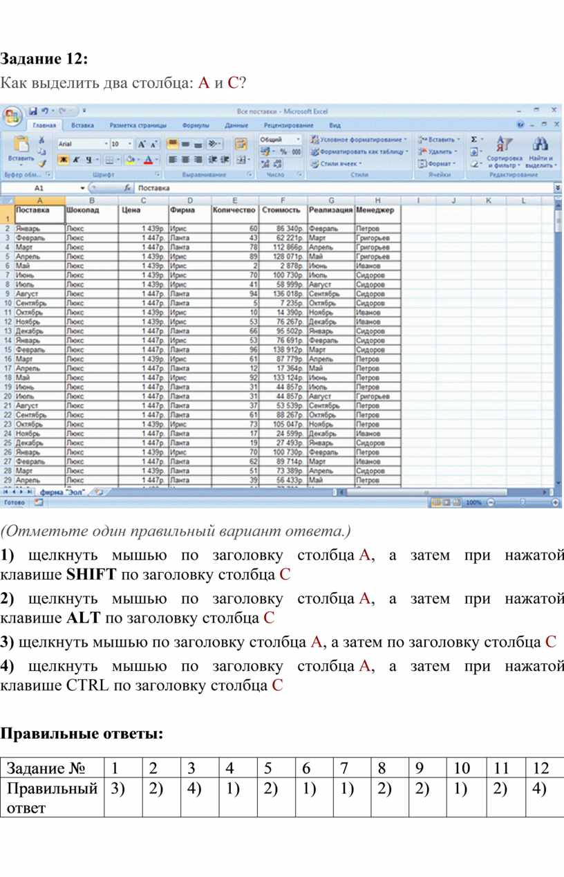Screen dimensions: 564x877
Task: Click the clear eraser icon in Редактирование
Action: point(474,165)
